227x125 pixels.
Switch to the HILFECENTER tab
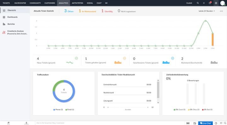point(20,3)
